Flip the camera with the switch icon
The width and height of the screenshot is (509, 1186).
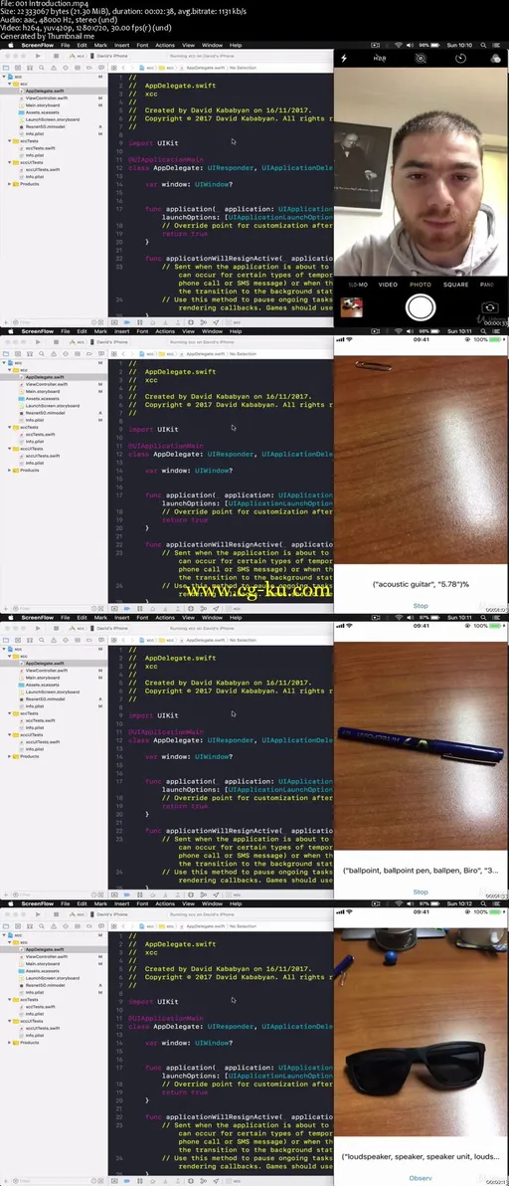pos(490,307)
